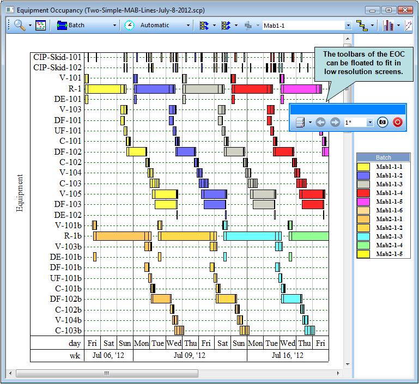Viewport: 419px width, 384px height.
Task: Click the red record button icon
Action: click(x=397, y=123)
